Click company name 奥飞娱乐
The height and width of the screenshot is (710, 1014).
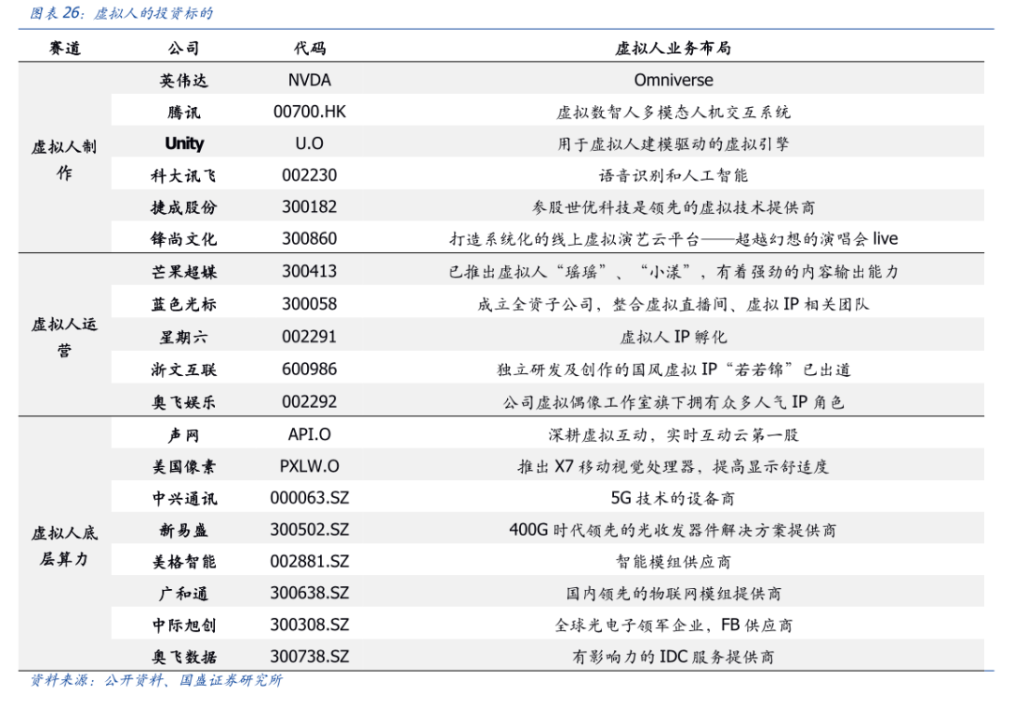[184, 402]
